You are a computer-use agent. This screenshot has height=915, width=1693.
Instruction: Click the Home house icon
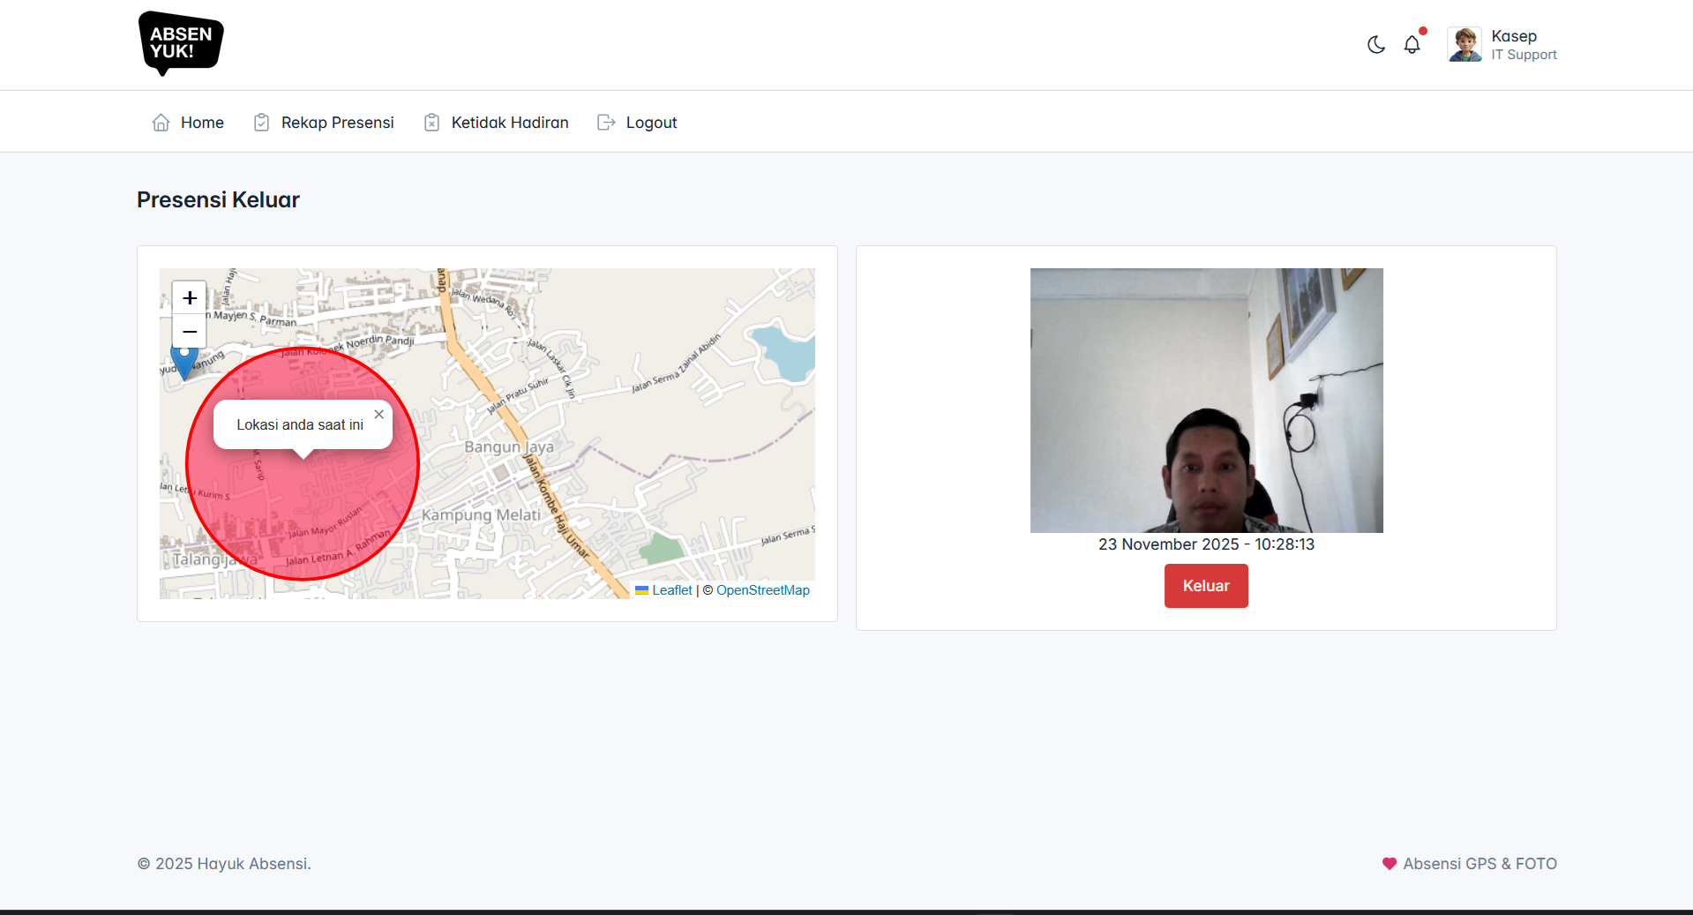[161, 123]
